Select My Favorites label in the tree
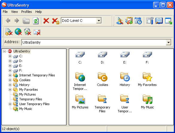 (x=29, y=90)
